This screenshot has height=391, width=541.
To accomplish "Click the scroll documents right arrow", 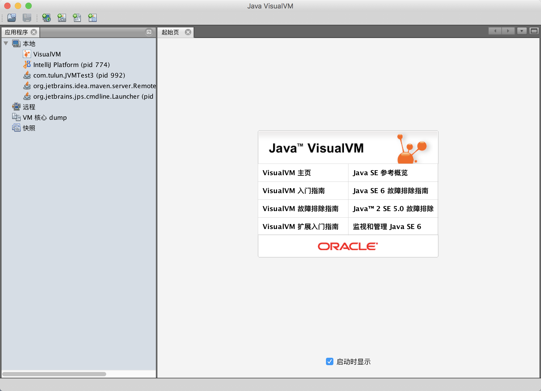I will tap(508, 31).
